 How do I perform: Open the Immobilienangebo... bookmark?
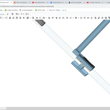[26, 10]
